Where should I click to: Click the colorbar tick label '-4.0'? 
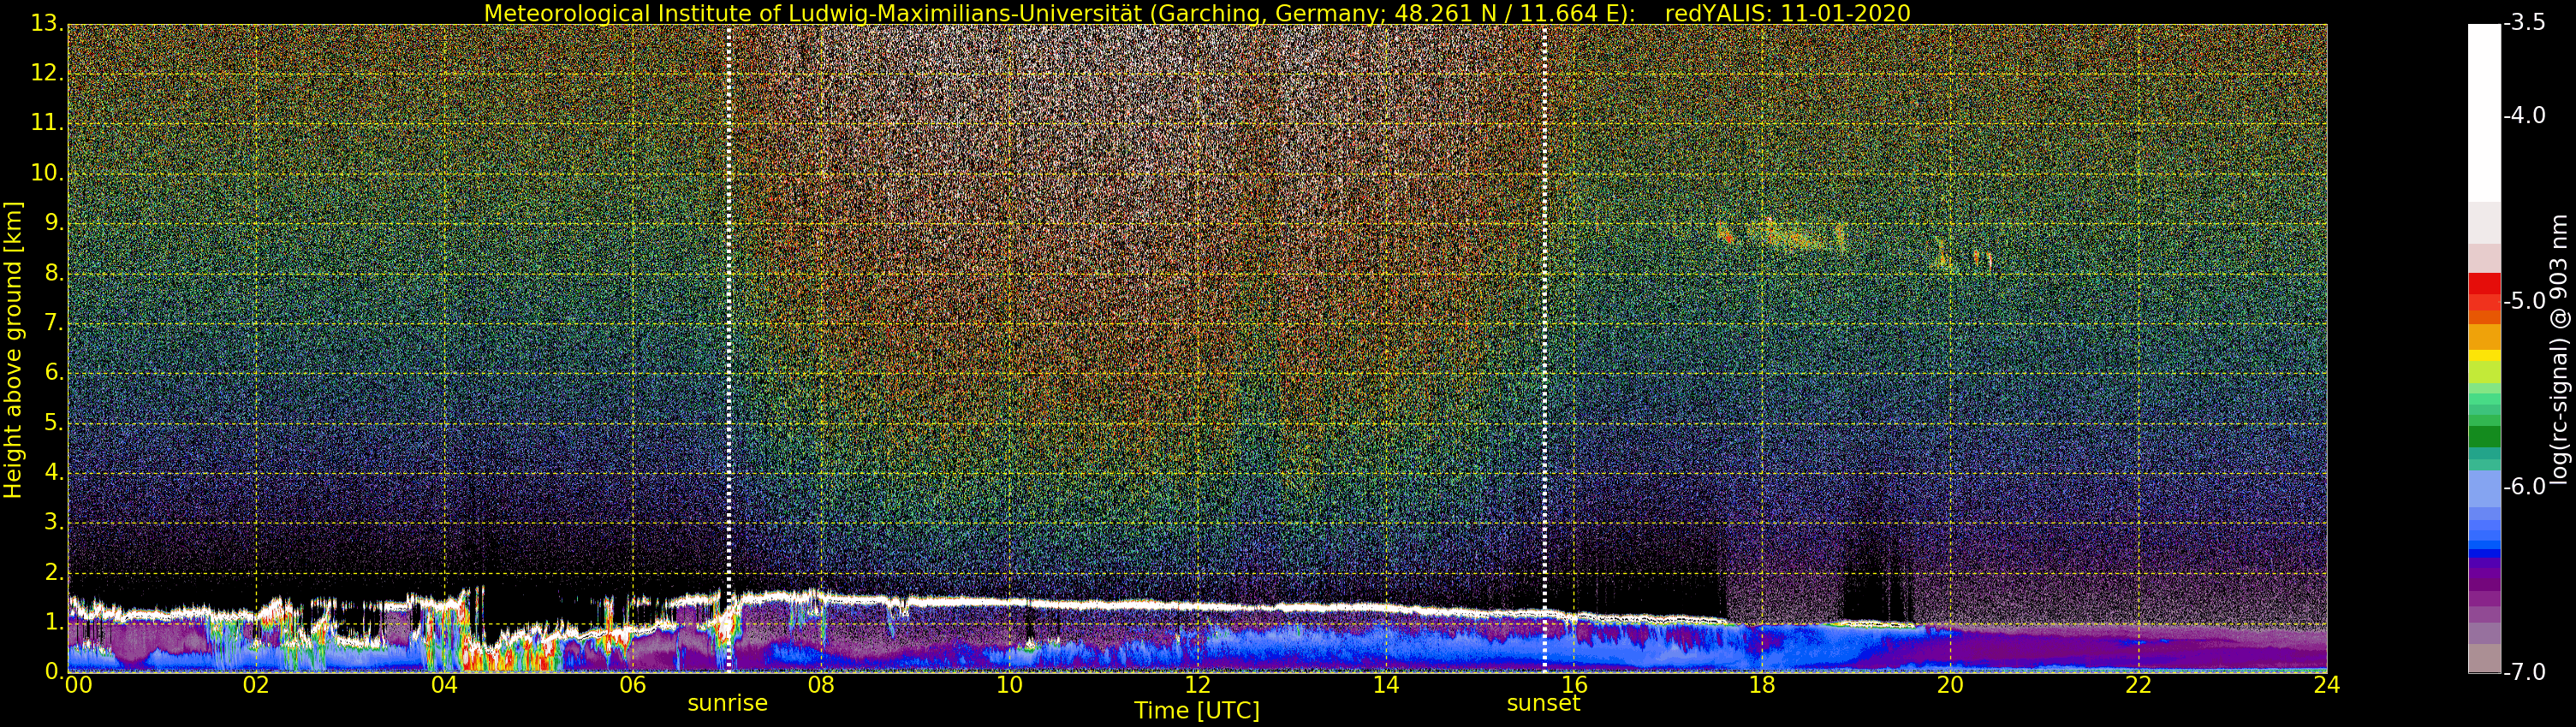(x=2525, y=115)
